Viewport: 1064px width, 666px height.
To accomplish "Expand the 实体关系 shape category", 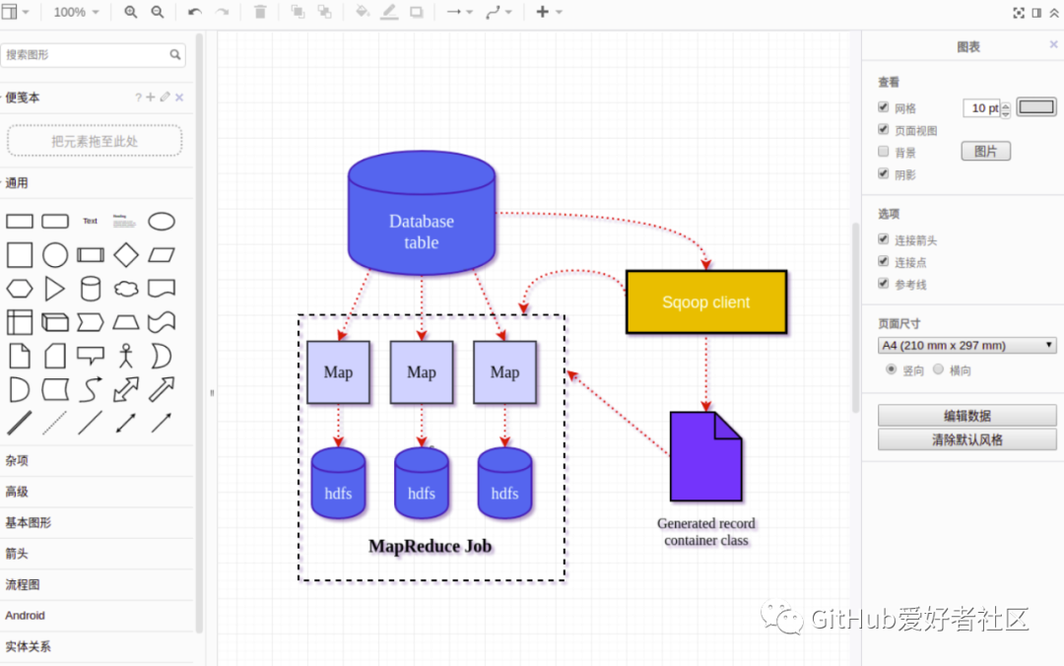I will [x=28, y=646].
